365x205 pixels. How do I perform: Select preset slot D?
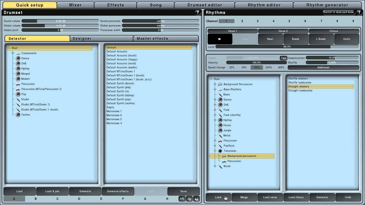(79, 199)
